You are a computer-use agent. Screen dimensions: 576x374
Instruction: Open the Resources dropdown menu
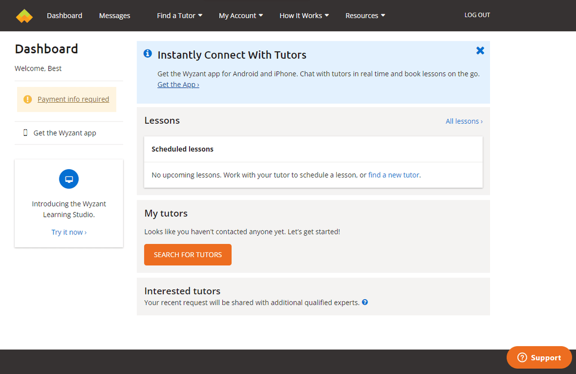[365, 16]
